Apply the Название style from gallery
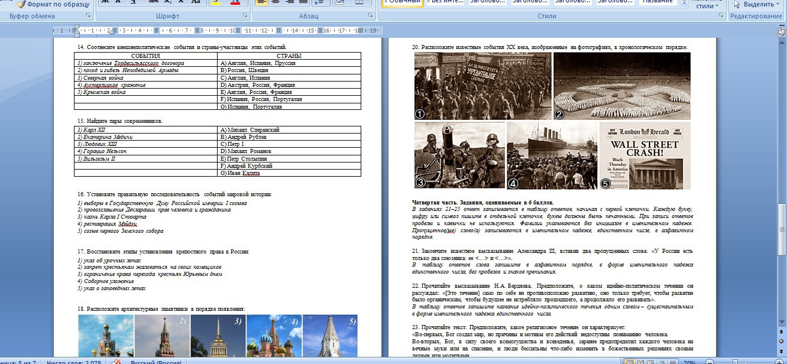 pyautogui.click(x=658, y=2)
